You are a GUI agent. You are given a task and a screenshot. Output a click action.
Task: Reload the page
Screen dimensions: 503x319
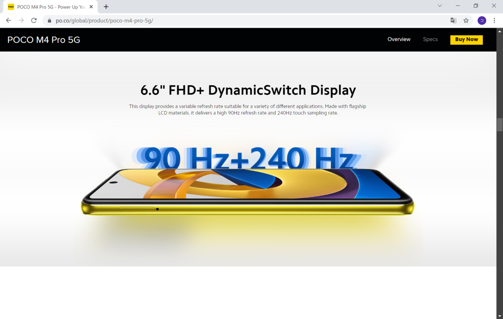tap(34, 20)
